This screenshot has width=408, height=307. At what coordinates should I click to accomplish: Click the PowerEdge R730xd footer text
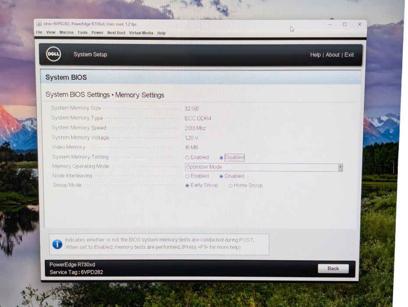coord(72,264)
